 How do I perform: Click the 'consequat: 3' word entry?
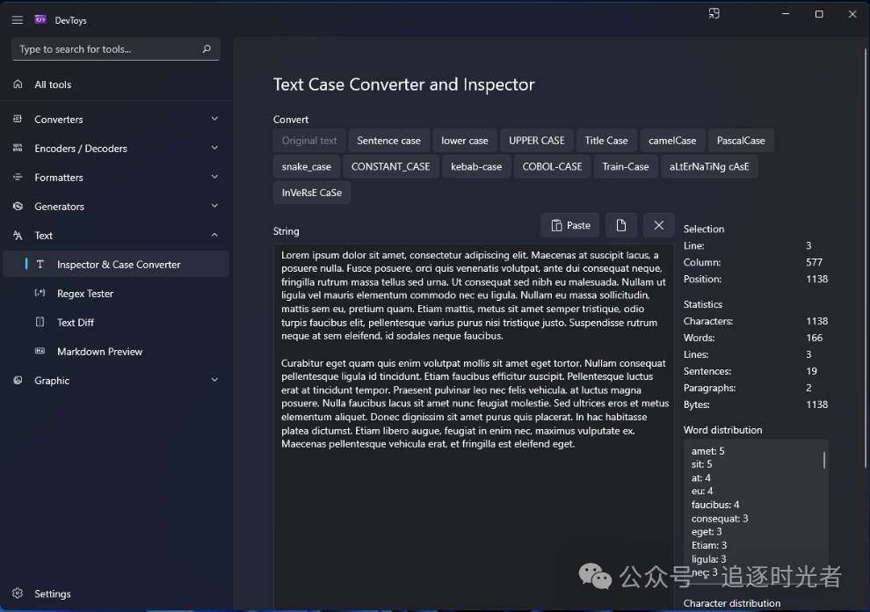tap(720, 518)
